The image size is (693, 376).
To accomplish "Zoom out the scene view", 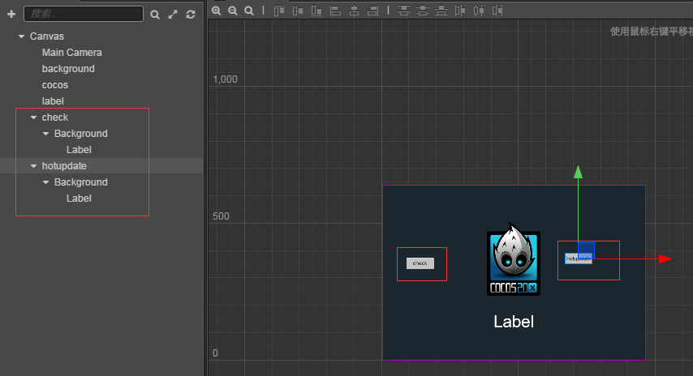I will (232, 11).
